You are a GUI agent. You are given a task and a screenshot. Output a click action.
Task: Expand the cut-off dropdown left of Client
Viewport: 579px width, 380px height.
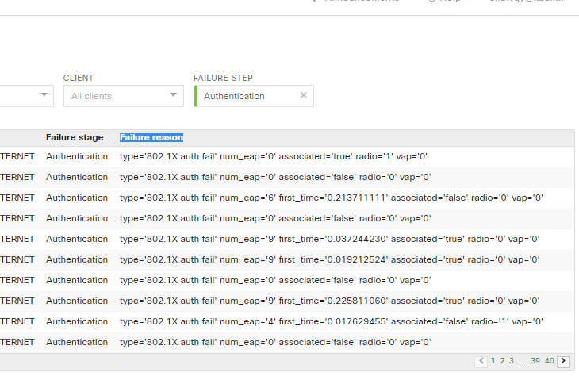coord(27,96)
